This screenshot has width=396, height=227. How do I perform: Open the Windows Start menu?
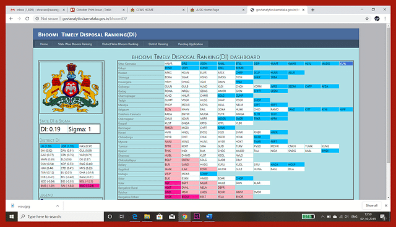point(12,217)
